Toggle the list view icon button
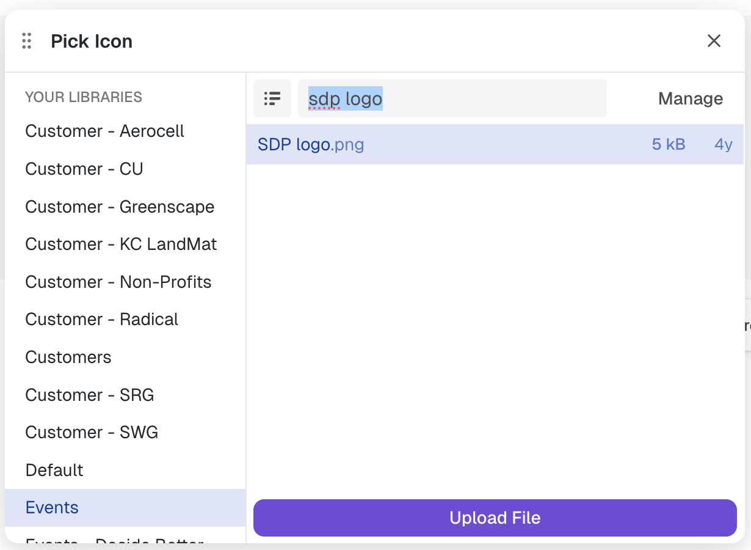 point(272,98)
